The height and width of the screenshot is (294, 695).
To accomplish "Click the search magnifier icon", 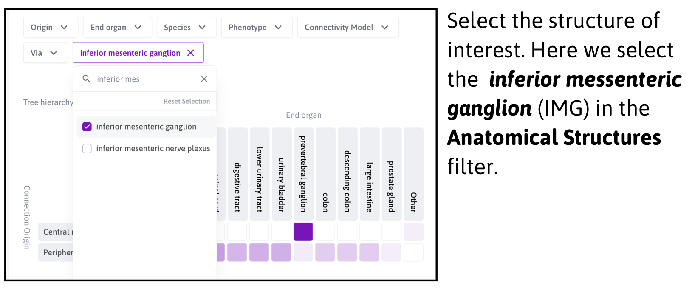I will coord(87,79).
